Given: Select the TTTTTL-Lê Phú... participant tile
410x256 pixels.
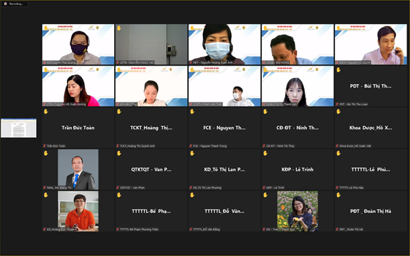Looking at the screenshot, I should pyautogui.click(x=371, y=169).
